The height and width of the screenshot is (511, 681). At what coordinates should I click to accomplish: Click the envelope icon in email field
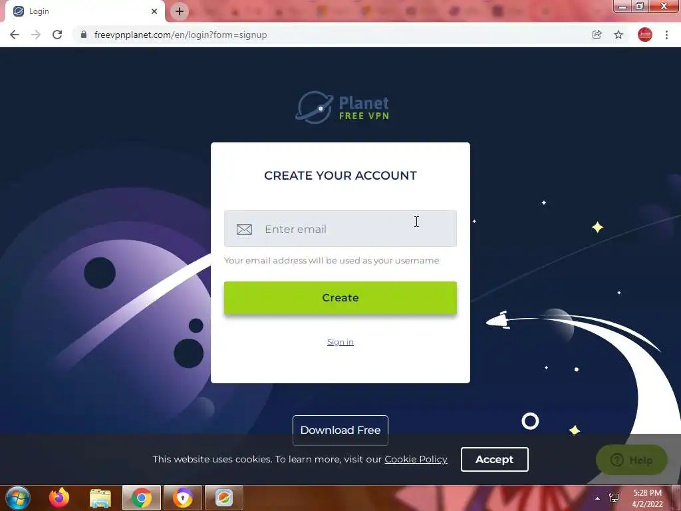pyautogui.click(x=244, y=230)
